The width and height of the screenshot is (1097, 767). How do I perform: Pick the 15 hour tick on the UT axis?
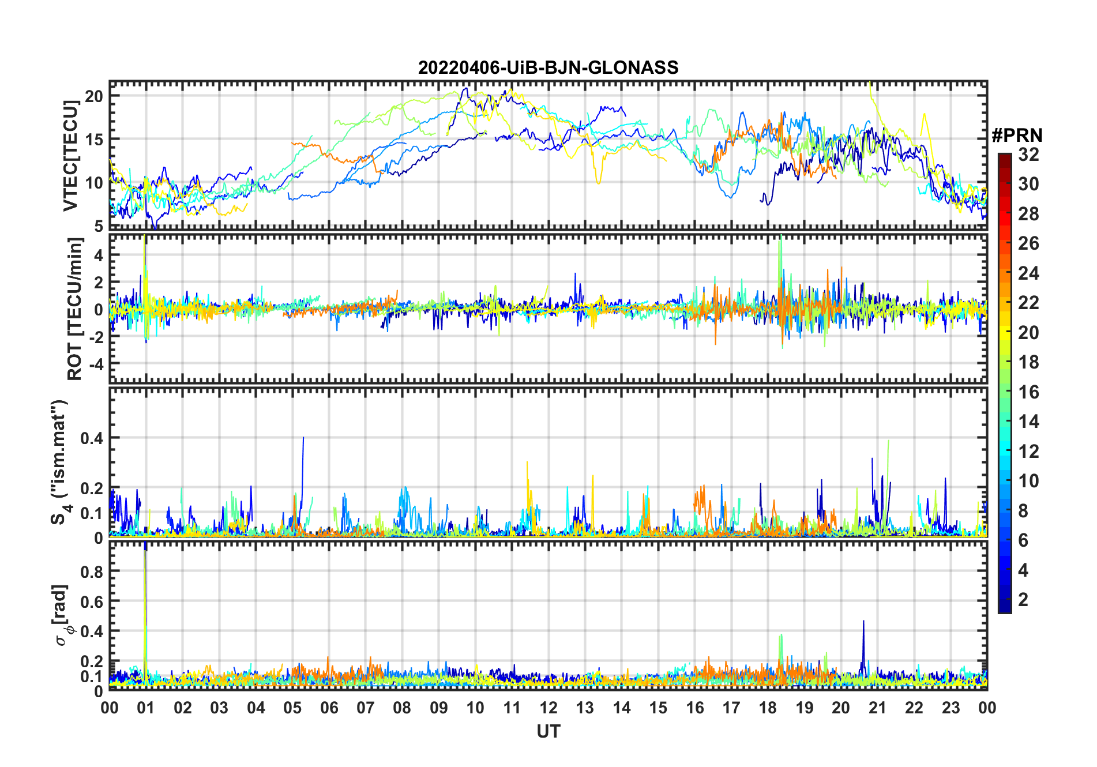click(x=658, y=708)
